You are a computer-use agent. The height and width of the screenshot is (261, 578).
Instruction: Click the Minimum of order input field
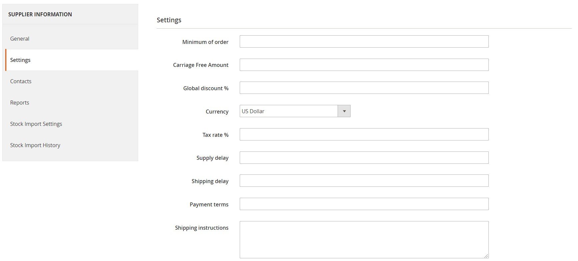click(364, 42)
